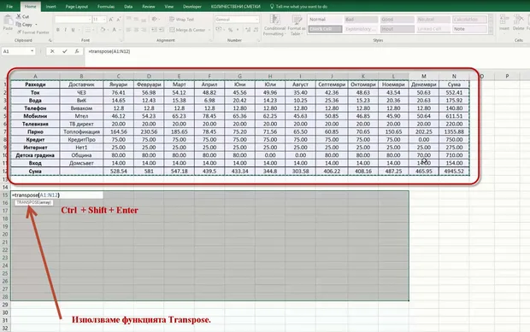Click Increase Indent icon
530x332 pixels.
point(162,30)
